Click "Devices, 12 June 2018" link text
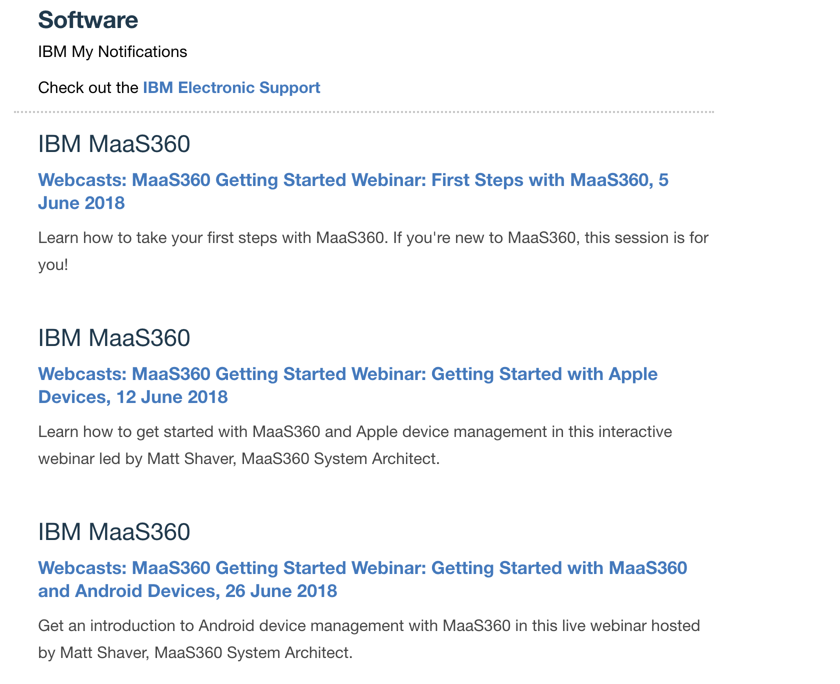 (133, 397)
